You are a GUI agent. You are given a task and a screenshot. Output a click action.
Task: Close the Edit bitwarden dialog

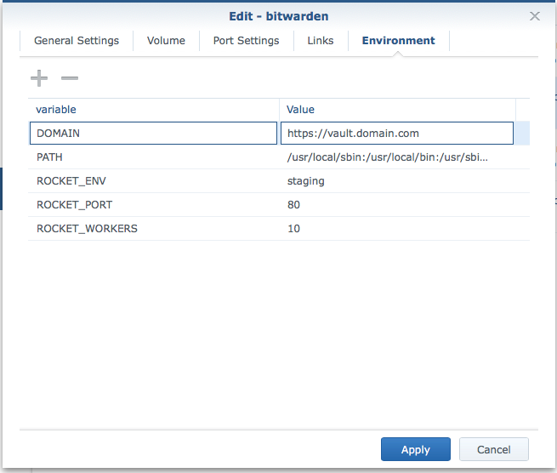coord(535,16)
